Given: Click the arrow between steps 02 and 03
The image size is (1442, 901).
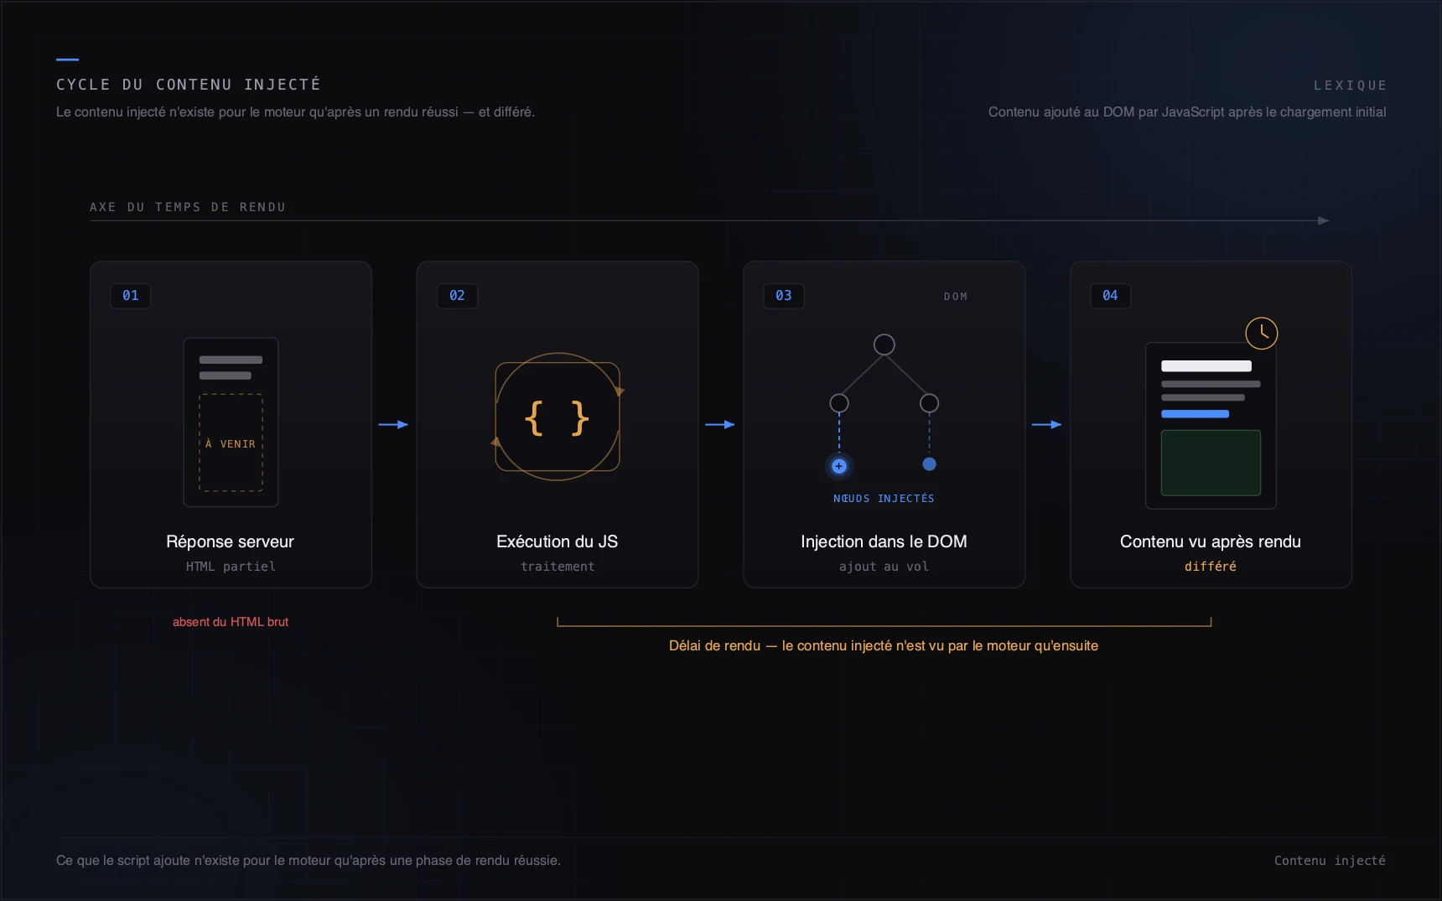Looking at the screenshot, I should [x=720, y=425].
